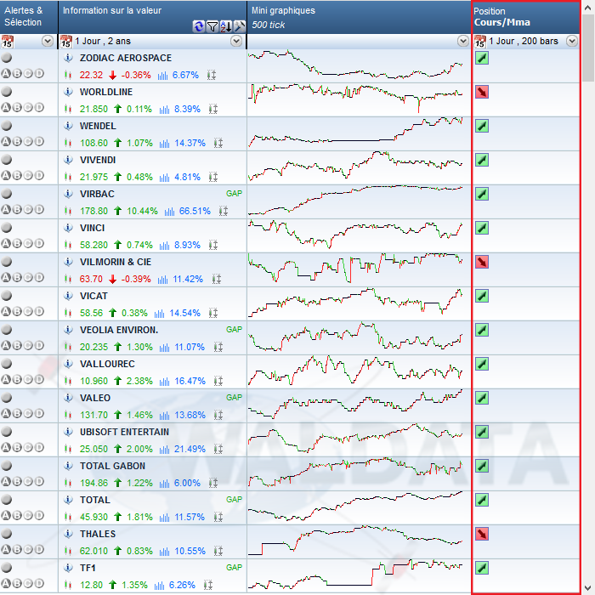595x595 pixels.
Task: Open the VIVENDI stock name
Action: pos(98,160)
